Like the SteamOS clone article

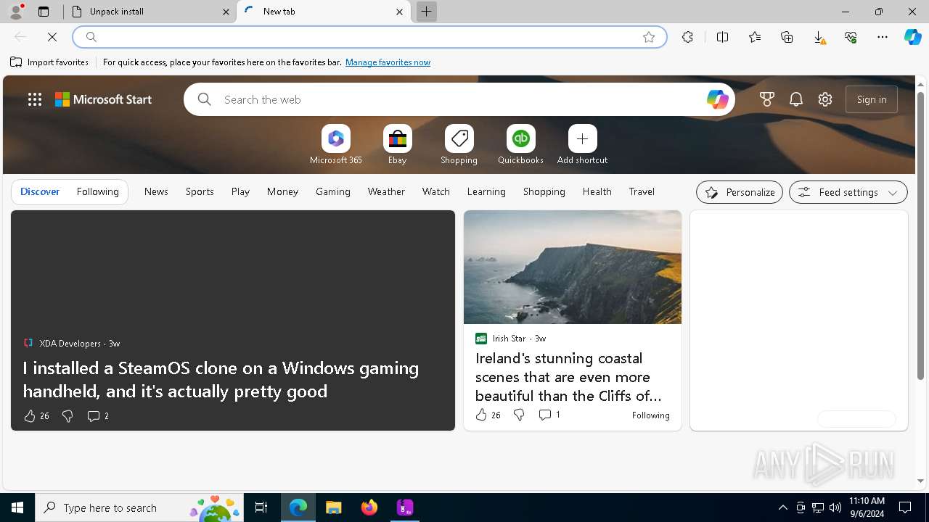pyautogui.click(x=29, y=415)
